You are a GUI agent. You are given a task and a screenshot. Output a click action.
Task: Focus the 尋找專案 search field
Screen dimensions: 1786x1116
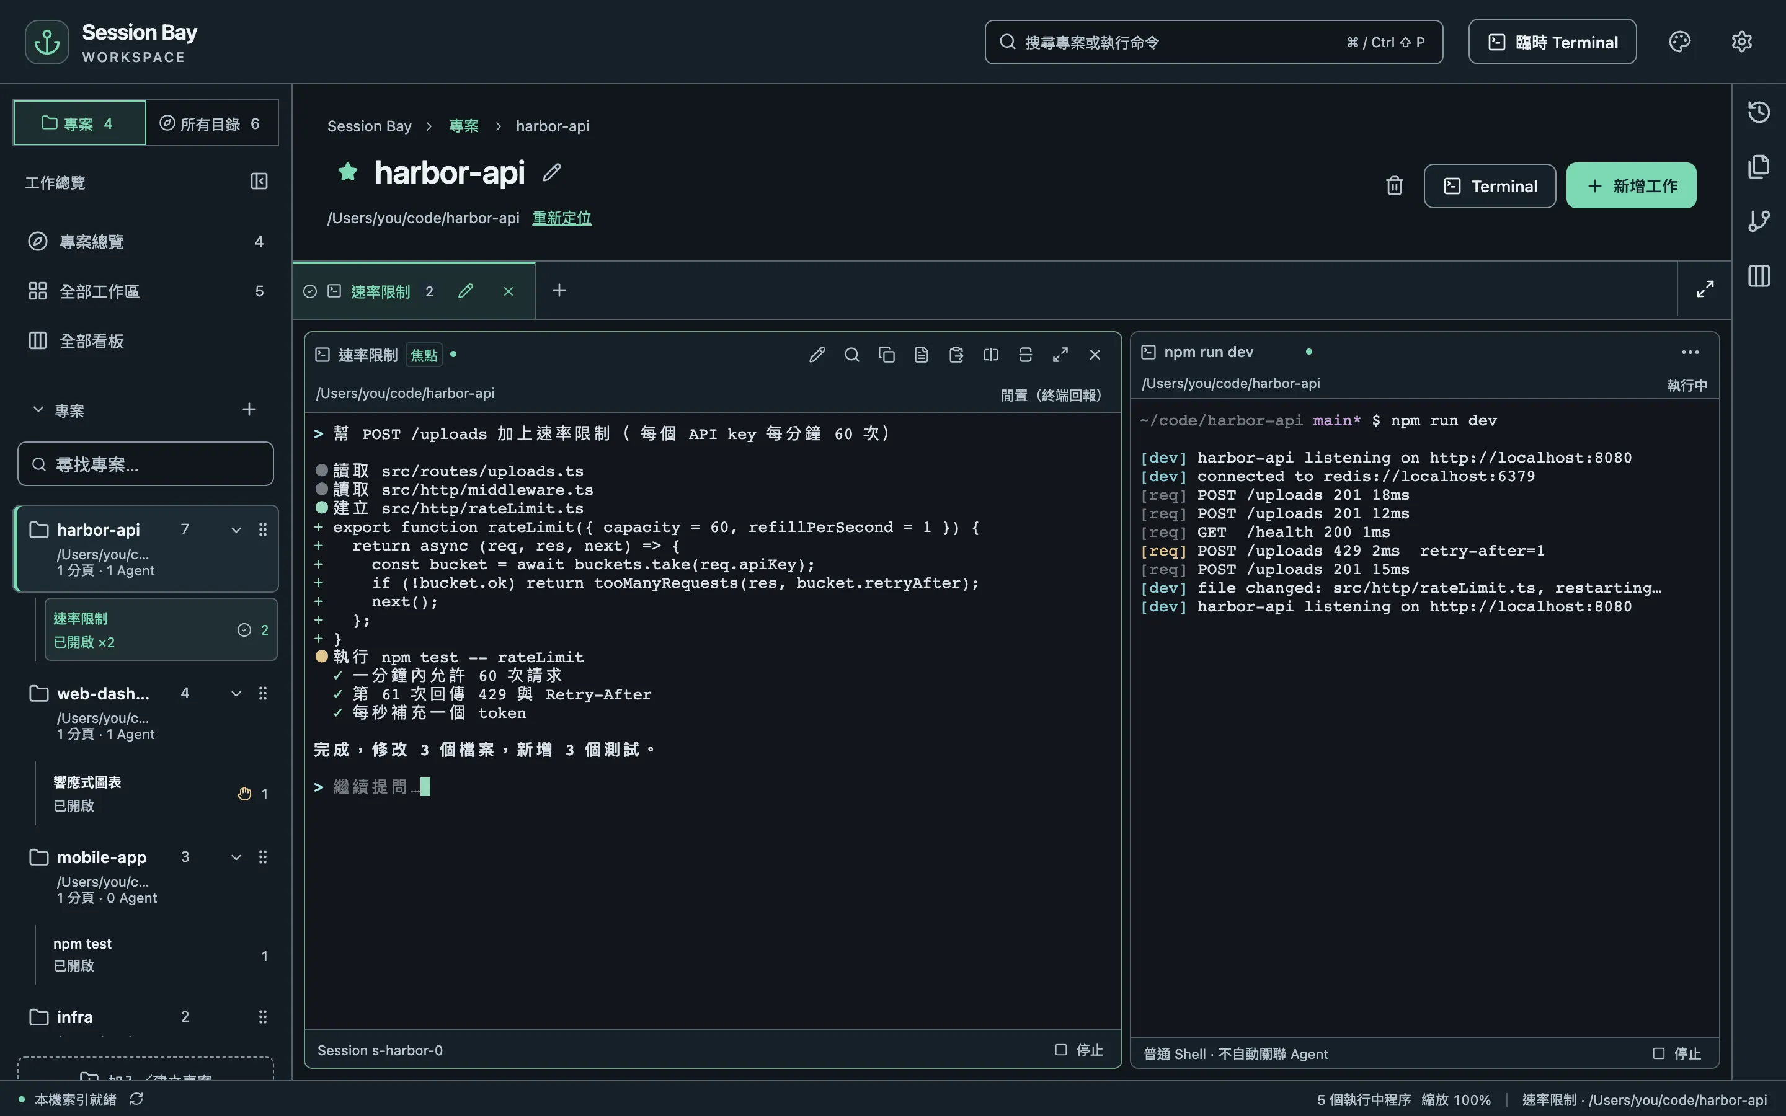point(145,464)
